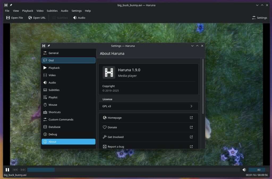
Task: Open the Debug settings page
Action: point(69,134)
